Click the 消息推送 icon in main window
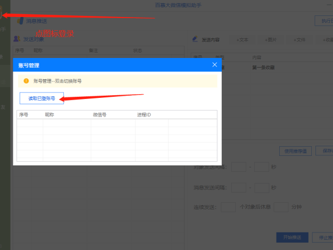 tap(20, 21)
